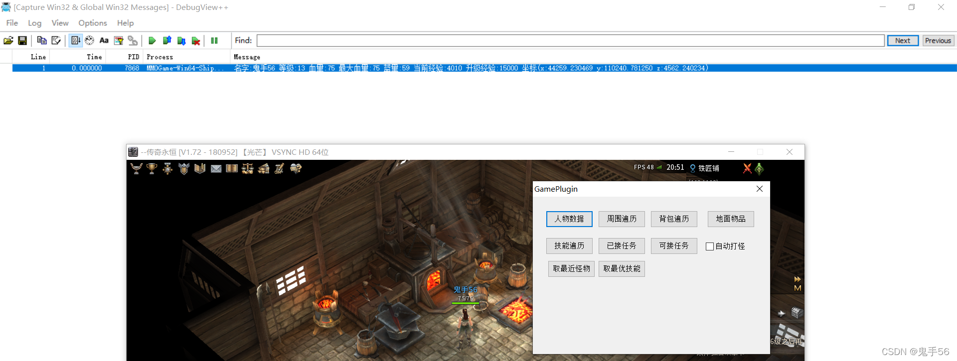Open the View menu

(x=60, y=23)
